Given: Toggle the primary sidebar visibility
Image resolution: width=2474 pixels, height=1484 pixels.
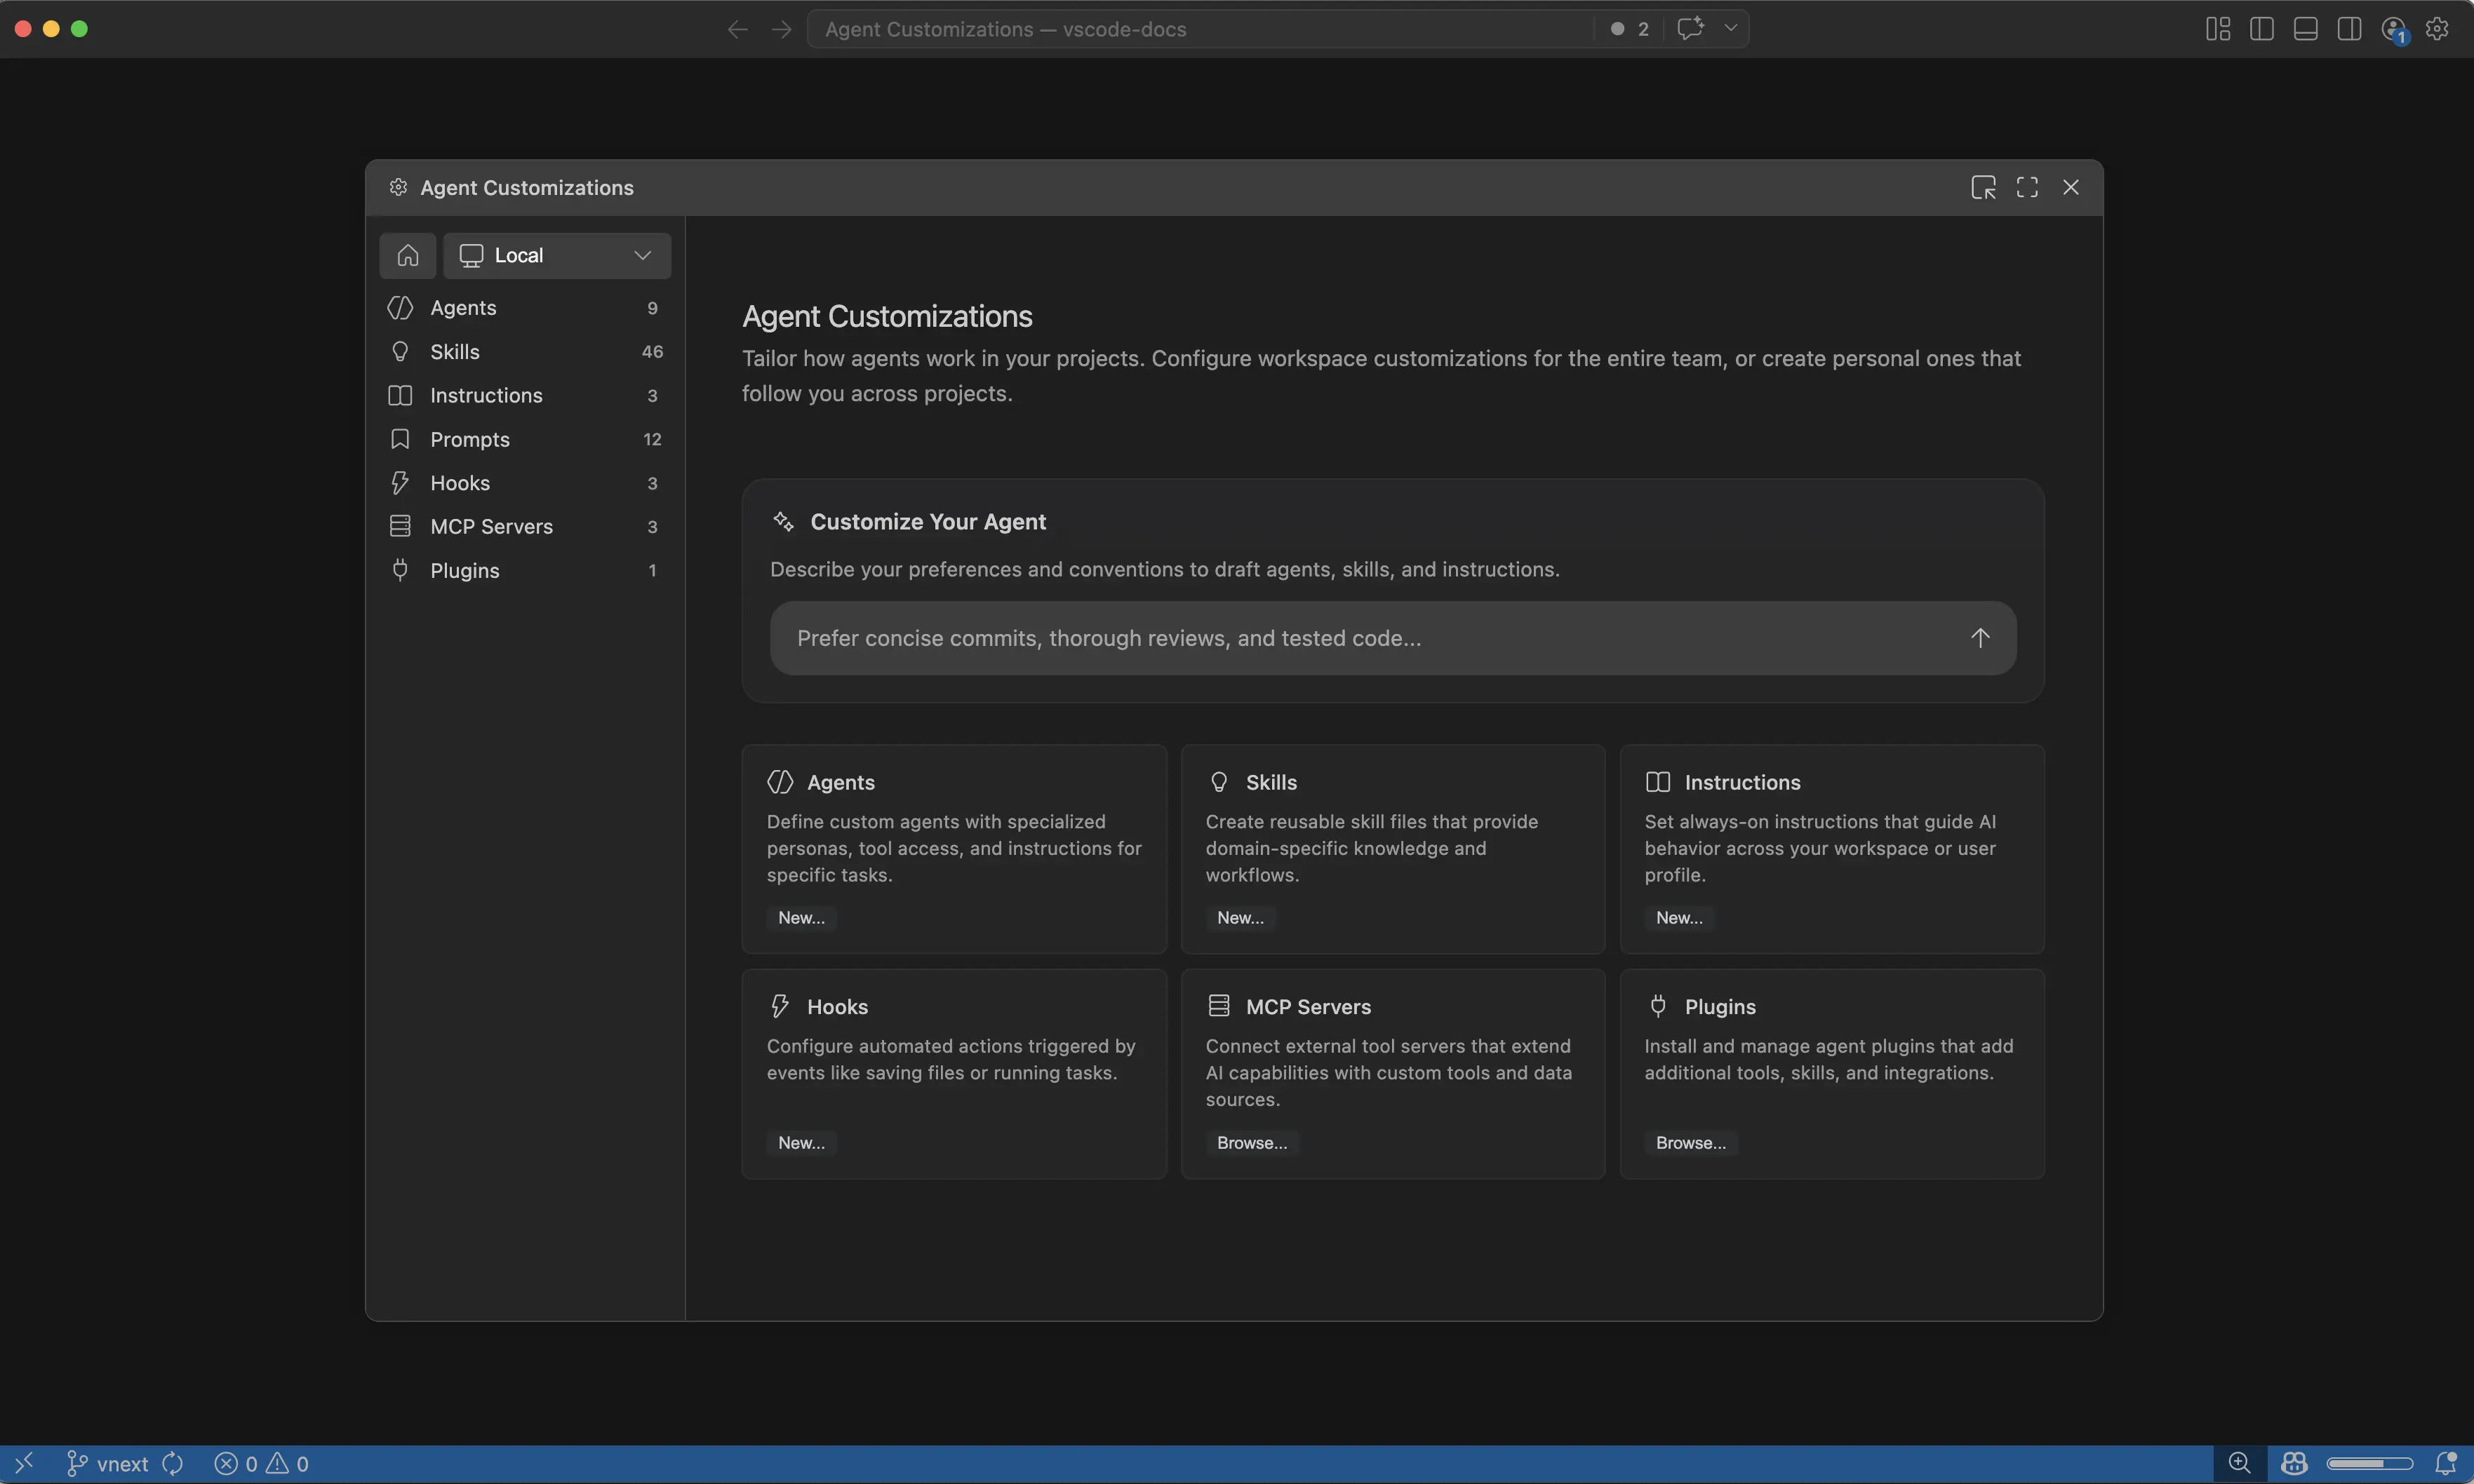Looking at the screenshot, I should coord(2261,28).
